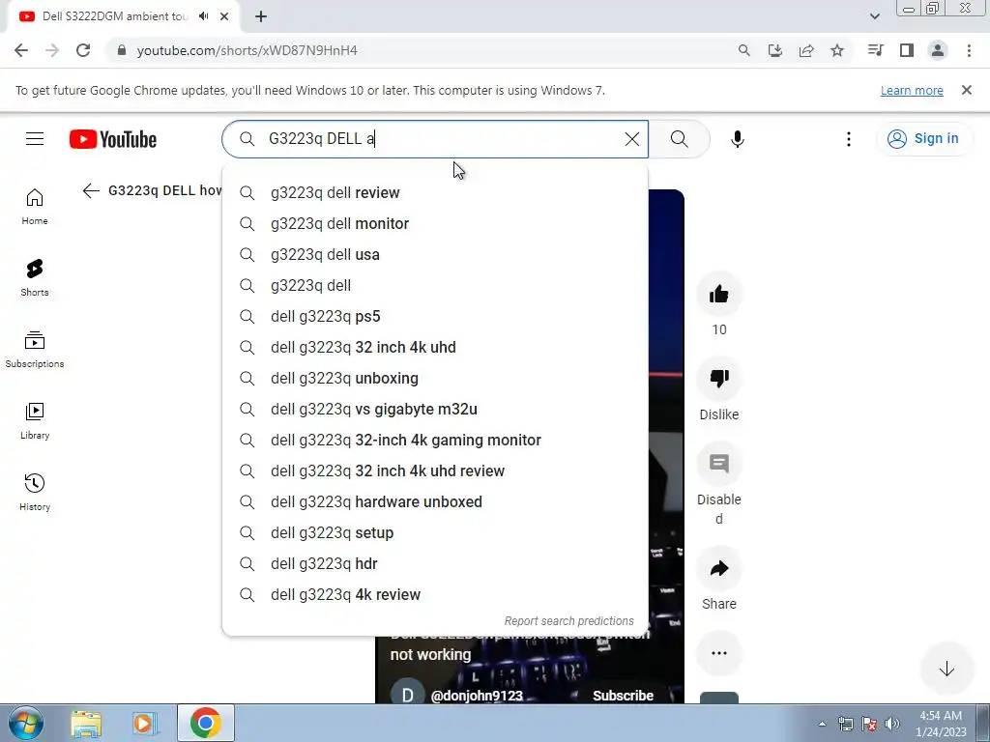This screenshot has width=990, height=742.
Task: Open Chrome's three-dot menu
Action: click(x=969, y=50)
